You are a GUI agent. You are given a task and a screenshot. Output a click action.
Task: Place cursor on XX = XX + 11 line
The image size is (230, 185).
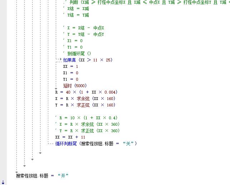pos(70,137)
